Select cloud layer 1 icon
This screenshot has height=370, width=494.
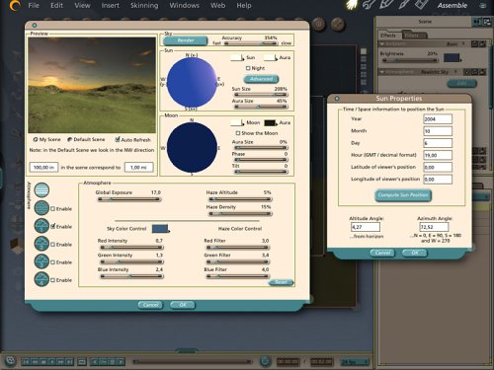click(41, 226)
